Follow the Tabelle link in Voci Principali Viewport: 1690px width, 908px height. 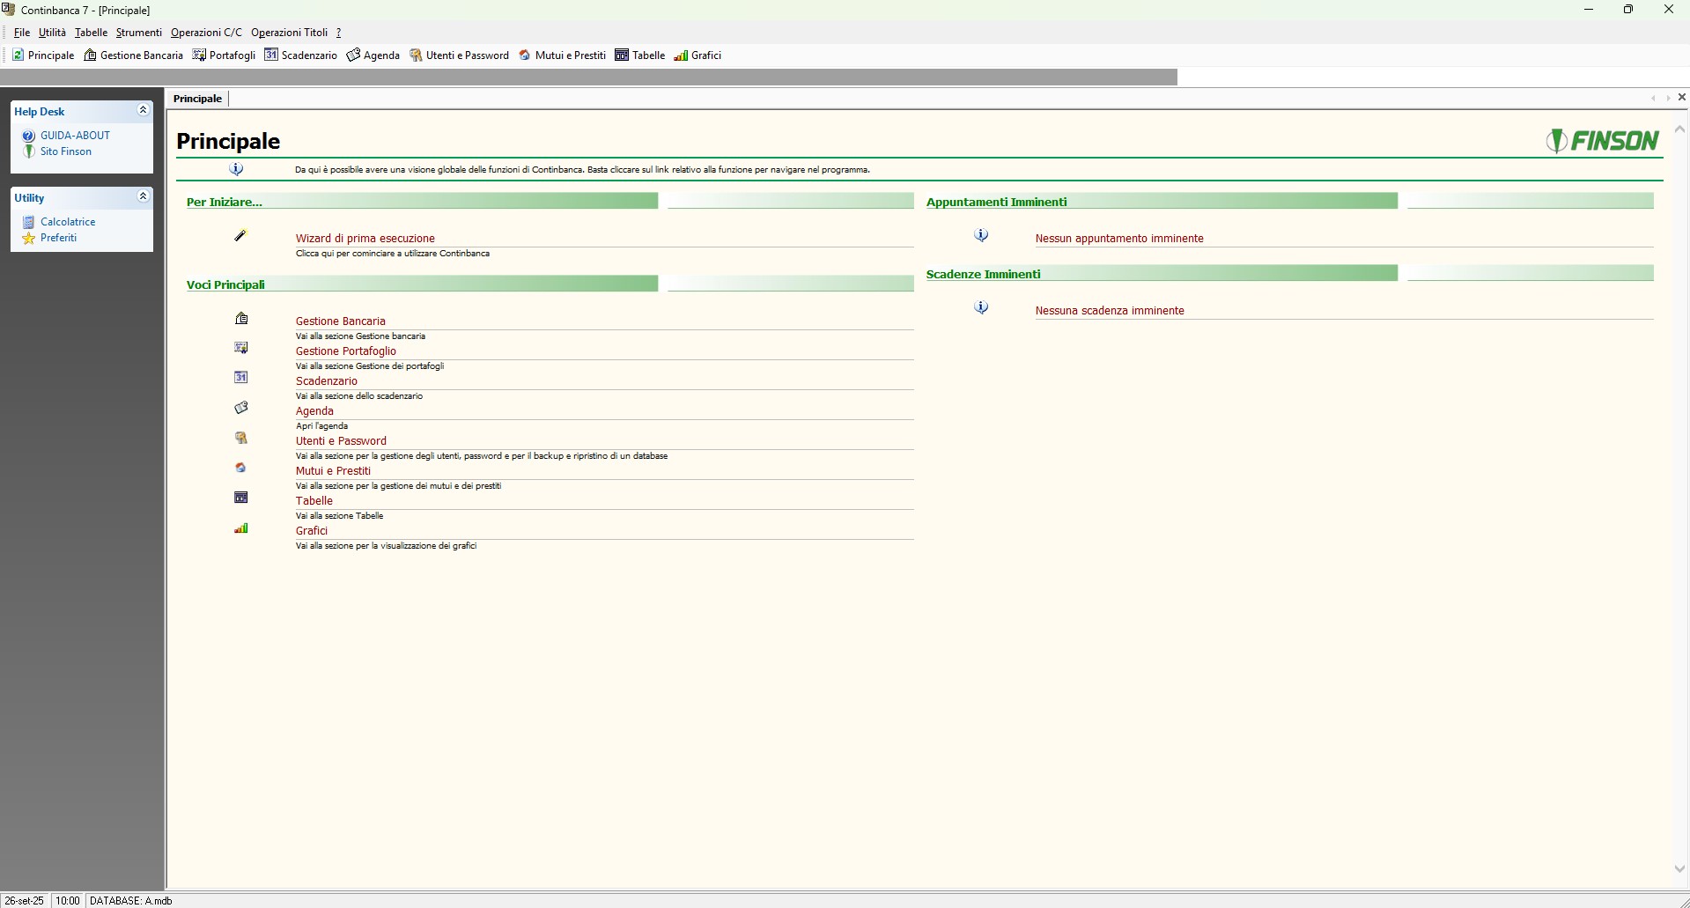(x=314, y=501)
